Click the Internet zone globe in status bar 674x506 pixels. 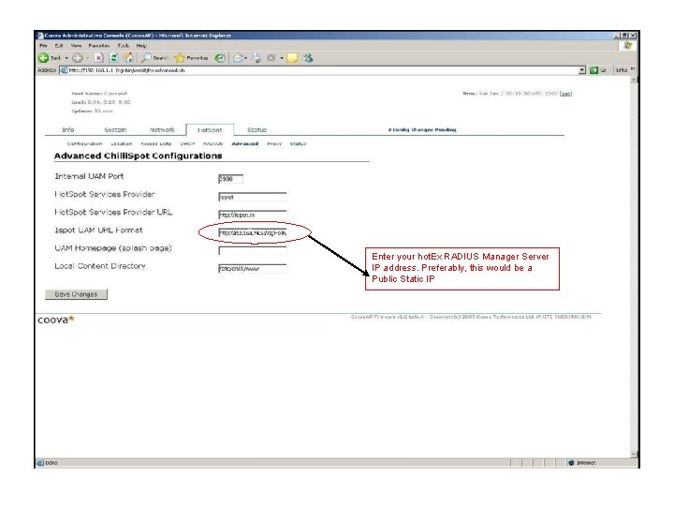pyautogui.click(x=571, y=463)
